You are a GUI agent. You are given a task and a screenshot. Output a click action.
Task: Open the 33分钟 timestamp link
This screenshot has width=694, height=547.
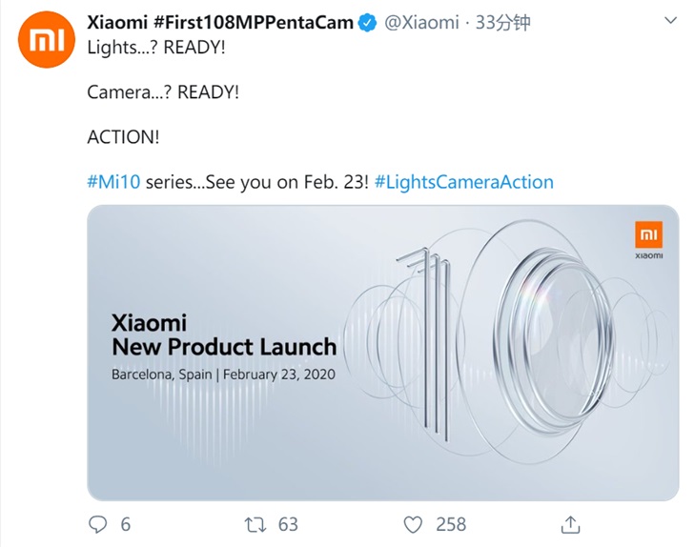[x=502, y=22]
